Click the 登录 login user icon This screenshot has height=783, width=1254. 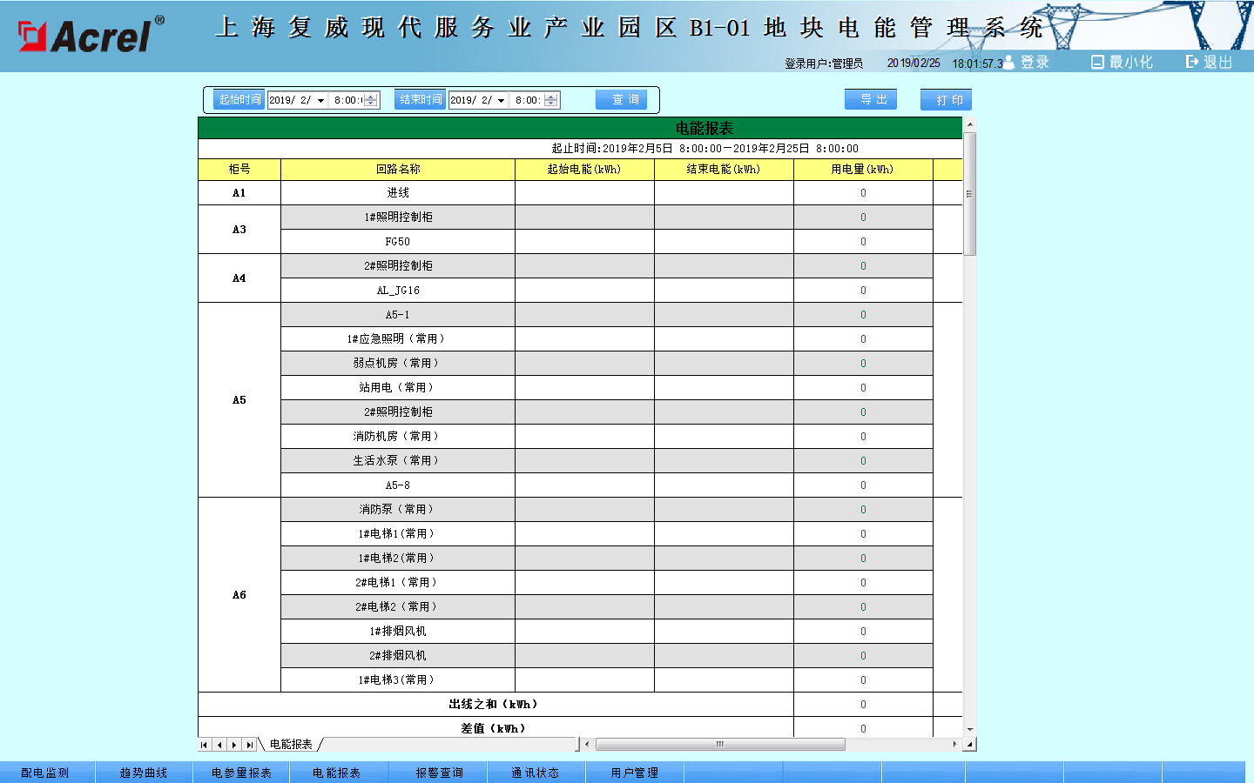pyautogui.click(x=1009, y=62)
